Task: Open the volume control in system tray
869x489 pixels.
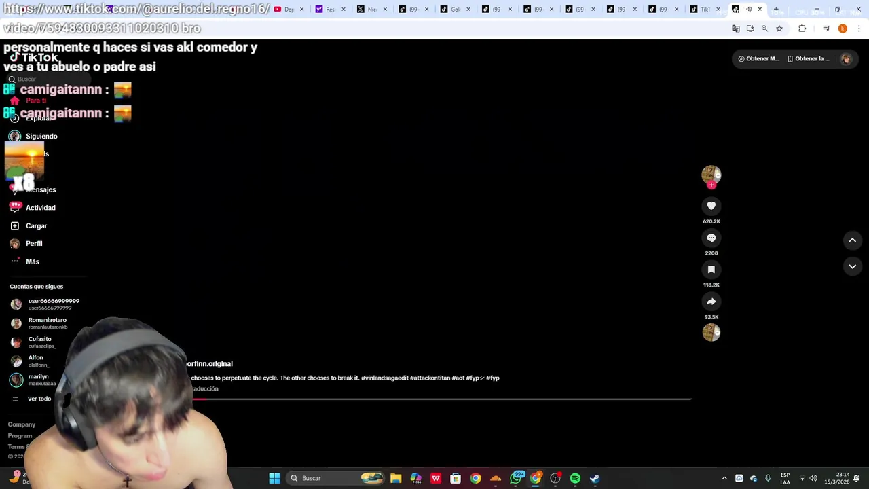Action: (x=813, y=478)
